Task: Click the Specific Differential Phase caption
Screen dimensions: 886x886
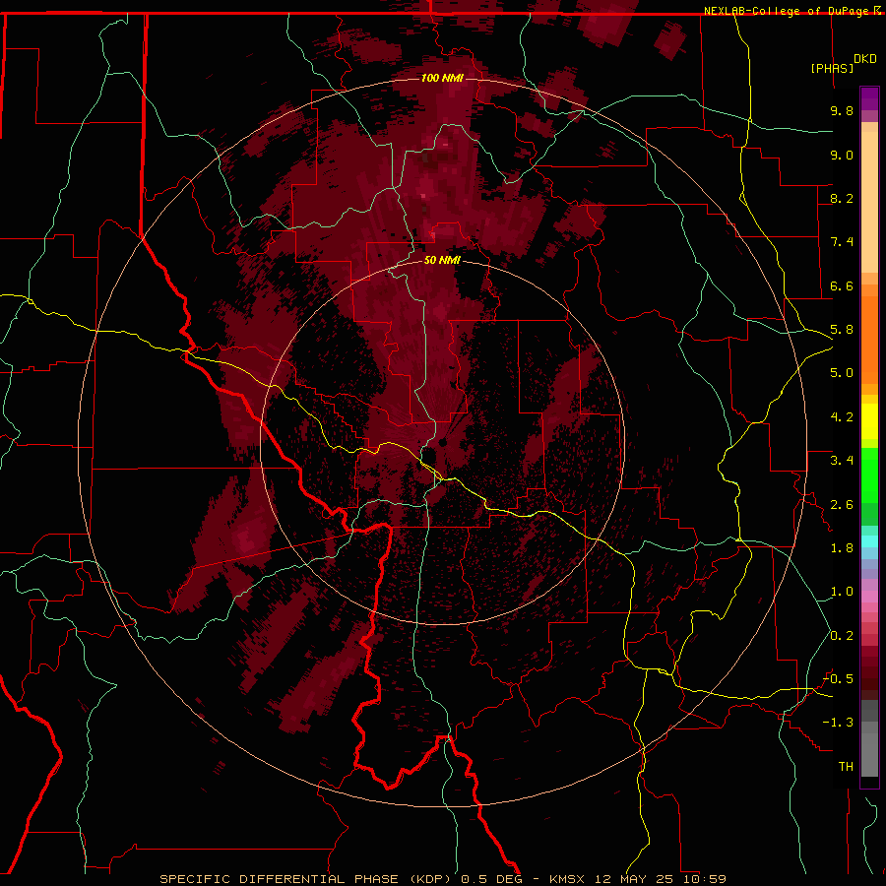Action: 442,879
